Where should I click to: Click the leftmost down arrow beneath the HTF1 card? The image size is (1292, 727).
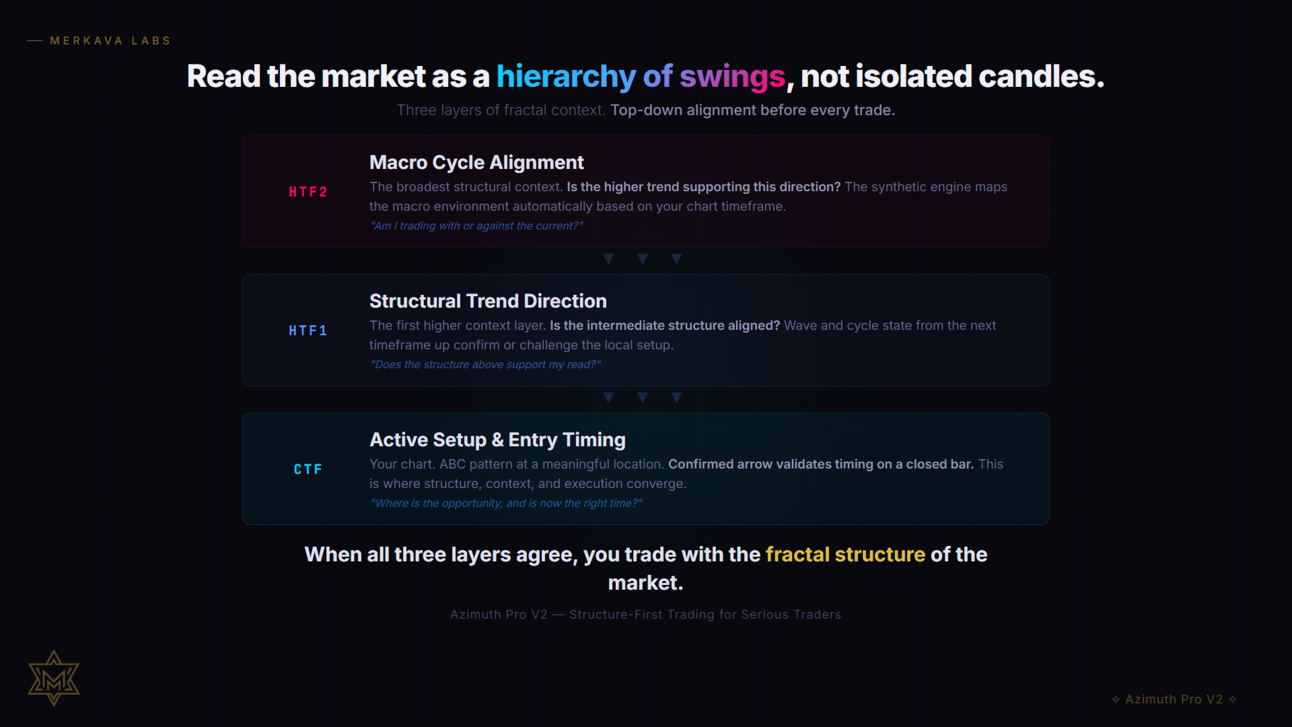coord(608,398)
